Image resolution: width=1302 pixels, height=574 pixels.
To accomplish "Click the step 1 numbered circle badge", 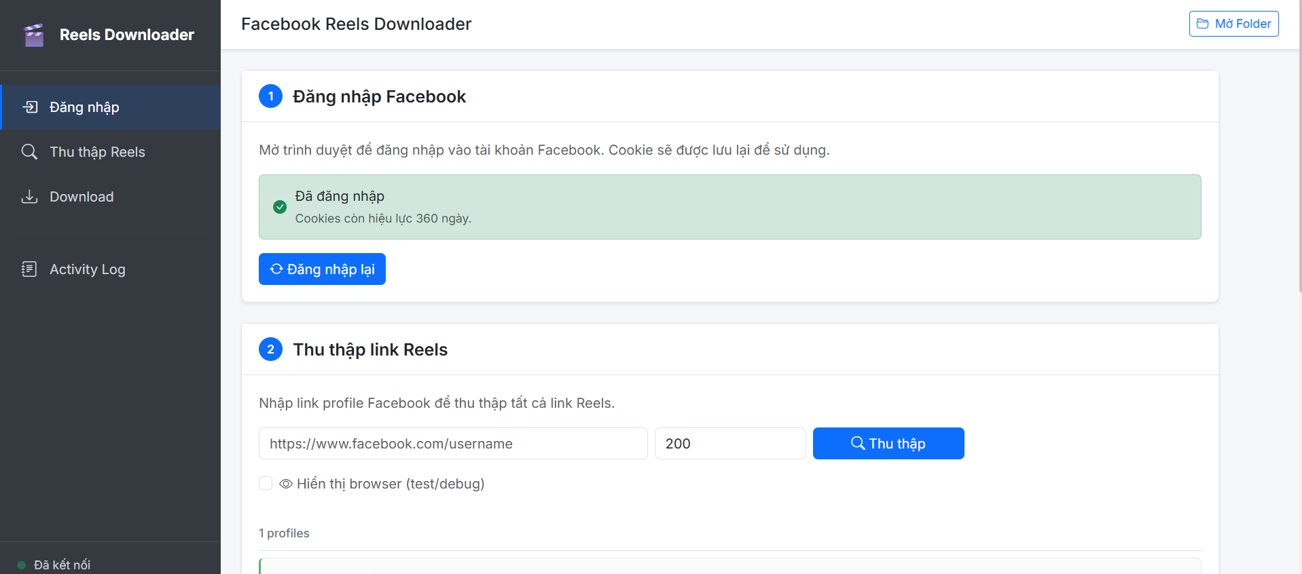I will [270, 96].
